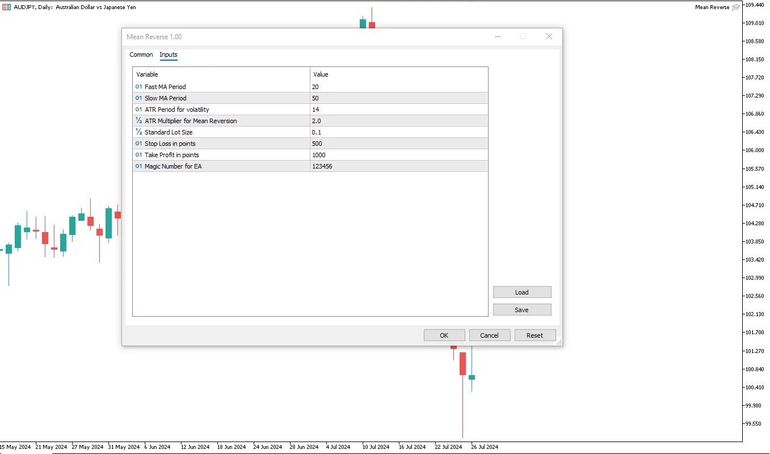Click the integer type icon beside Fast MA Period
770x454 pixels.
(x=138, y=87)
